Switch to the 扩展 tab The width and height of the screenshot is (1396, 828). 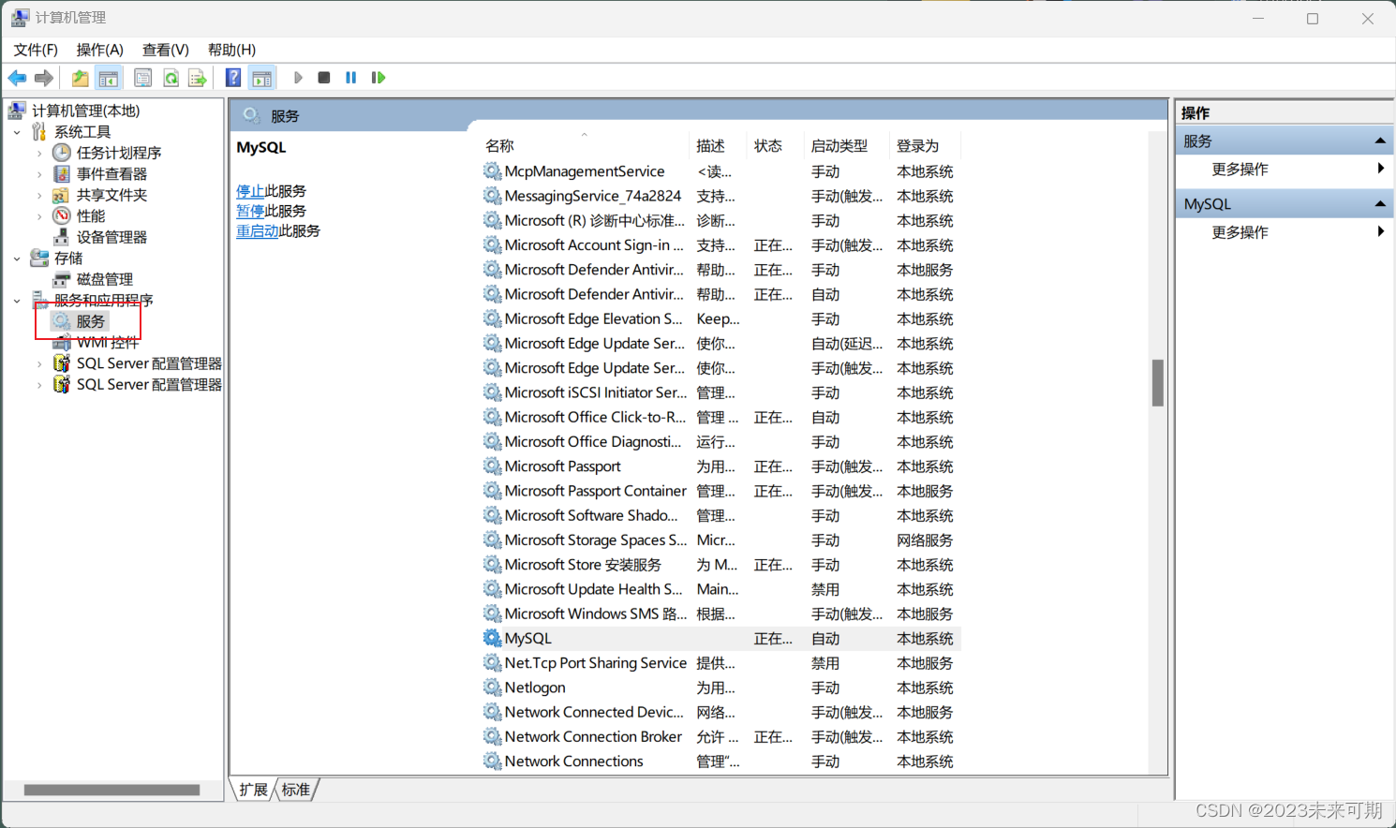(253, 790)
